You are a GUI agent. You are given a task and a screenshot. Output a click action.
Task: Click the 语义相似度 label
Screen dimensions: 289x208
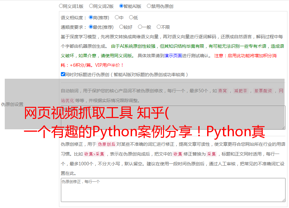74,18
